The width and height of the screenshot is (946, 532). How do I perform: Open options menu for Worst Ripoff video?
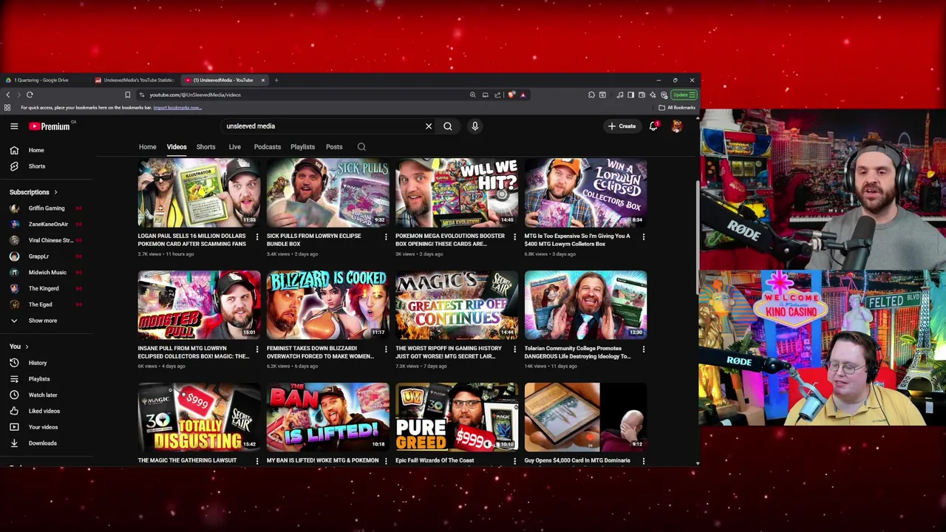(514, 349)
